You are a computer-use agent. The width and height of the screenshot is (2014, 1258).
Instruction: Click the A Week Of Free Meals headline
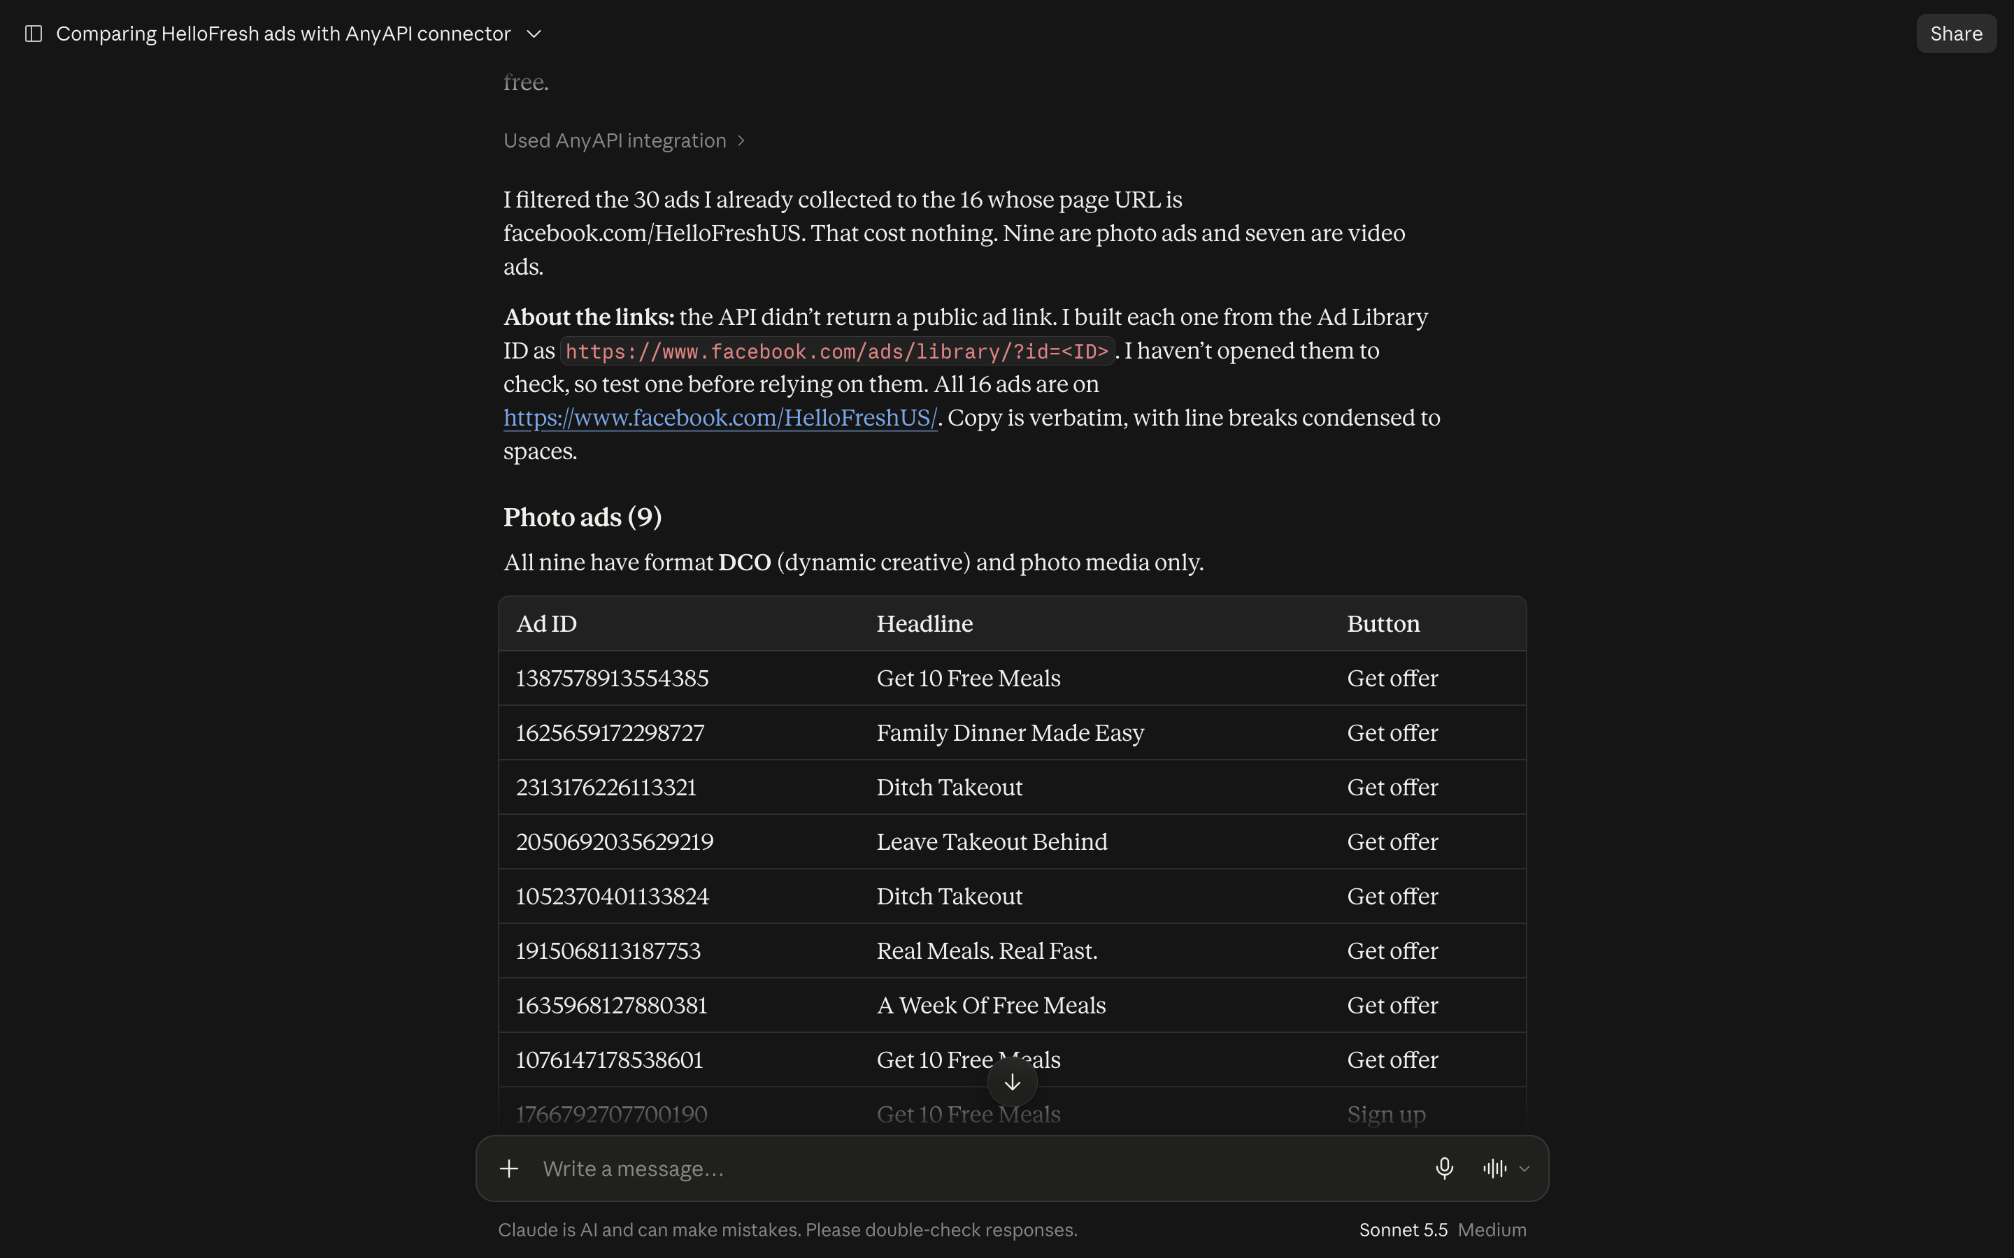pos(991,1005)
